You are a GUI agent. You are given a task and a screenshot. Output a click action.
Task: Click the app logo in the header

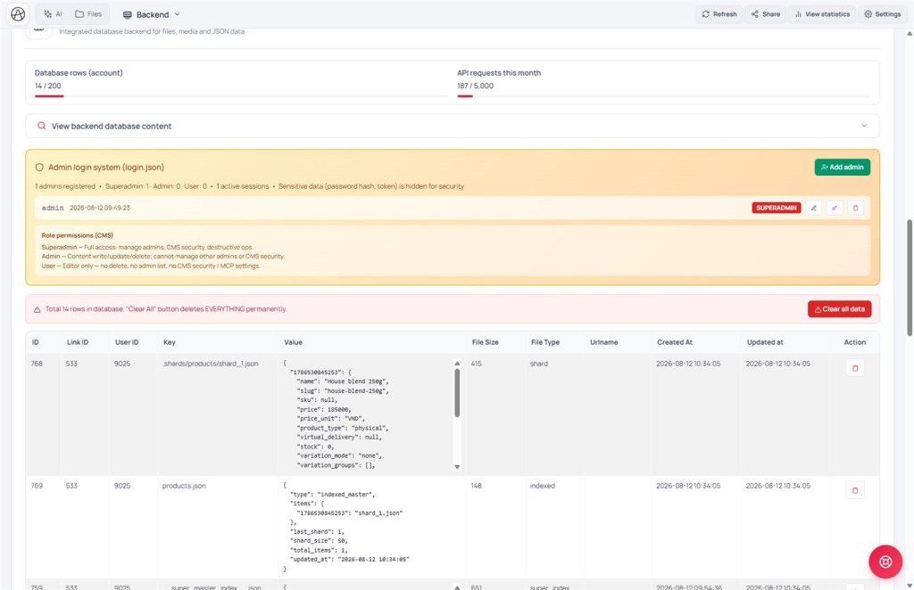coord(18,14)
